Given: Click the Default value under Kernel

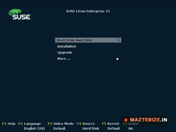Looking at the screenshot, I should point(114,129).
